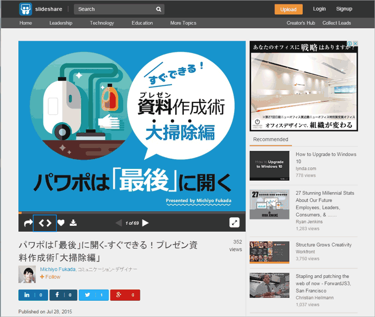Open the Education topic
This screenshot has height=317, width=375.
point(142,23)
